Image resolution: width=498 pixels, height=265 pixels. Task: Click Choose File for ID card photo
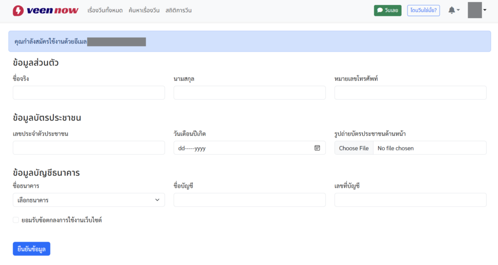coord(354,148)
